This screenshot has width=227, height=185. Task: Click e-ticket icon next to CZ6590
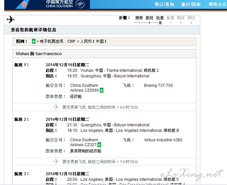coord(101,90)
